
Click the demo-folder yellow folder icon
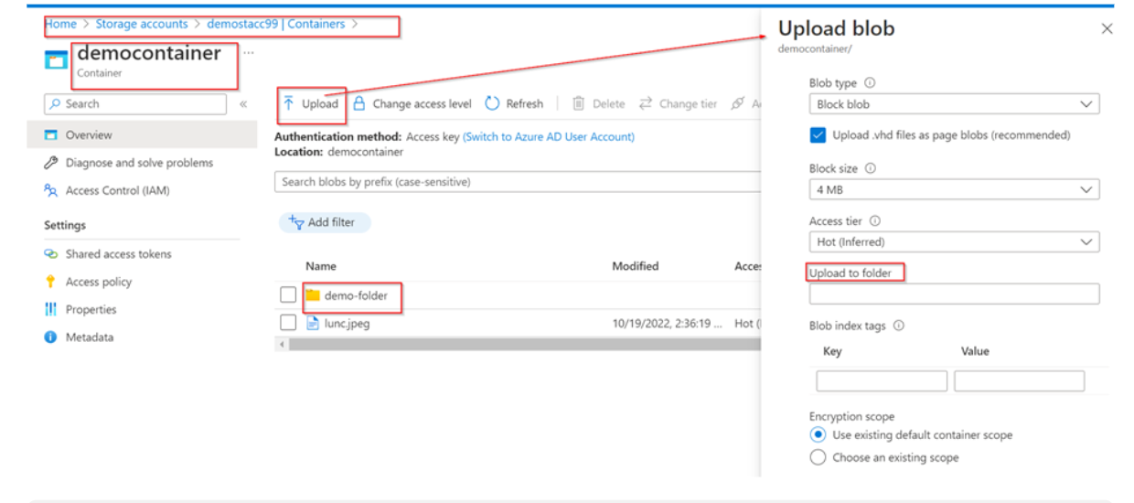point(313,295)
